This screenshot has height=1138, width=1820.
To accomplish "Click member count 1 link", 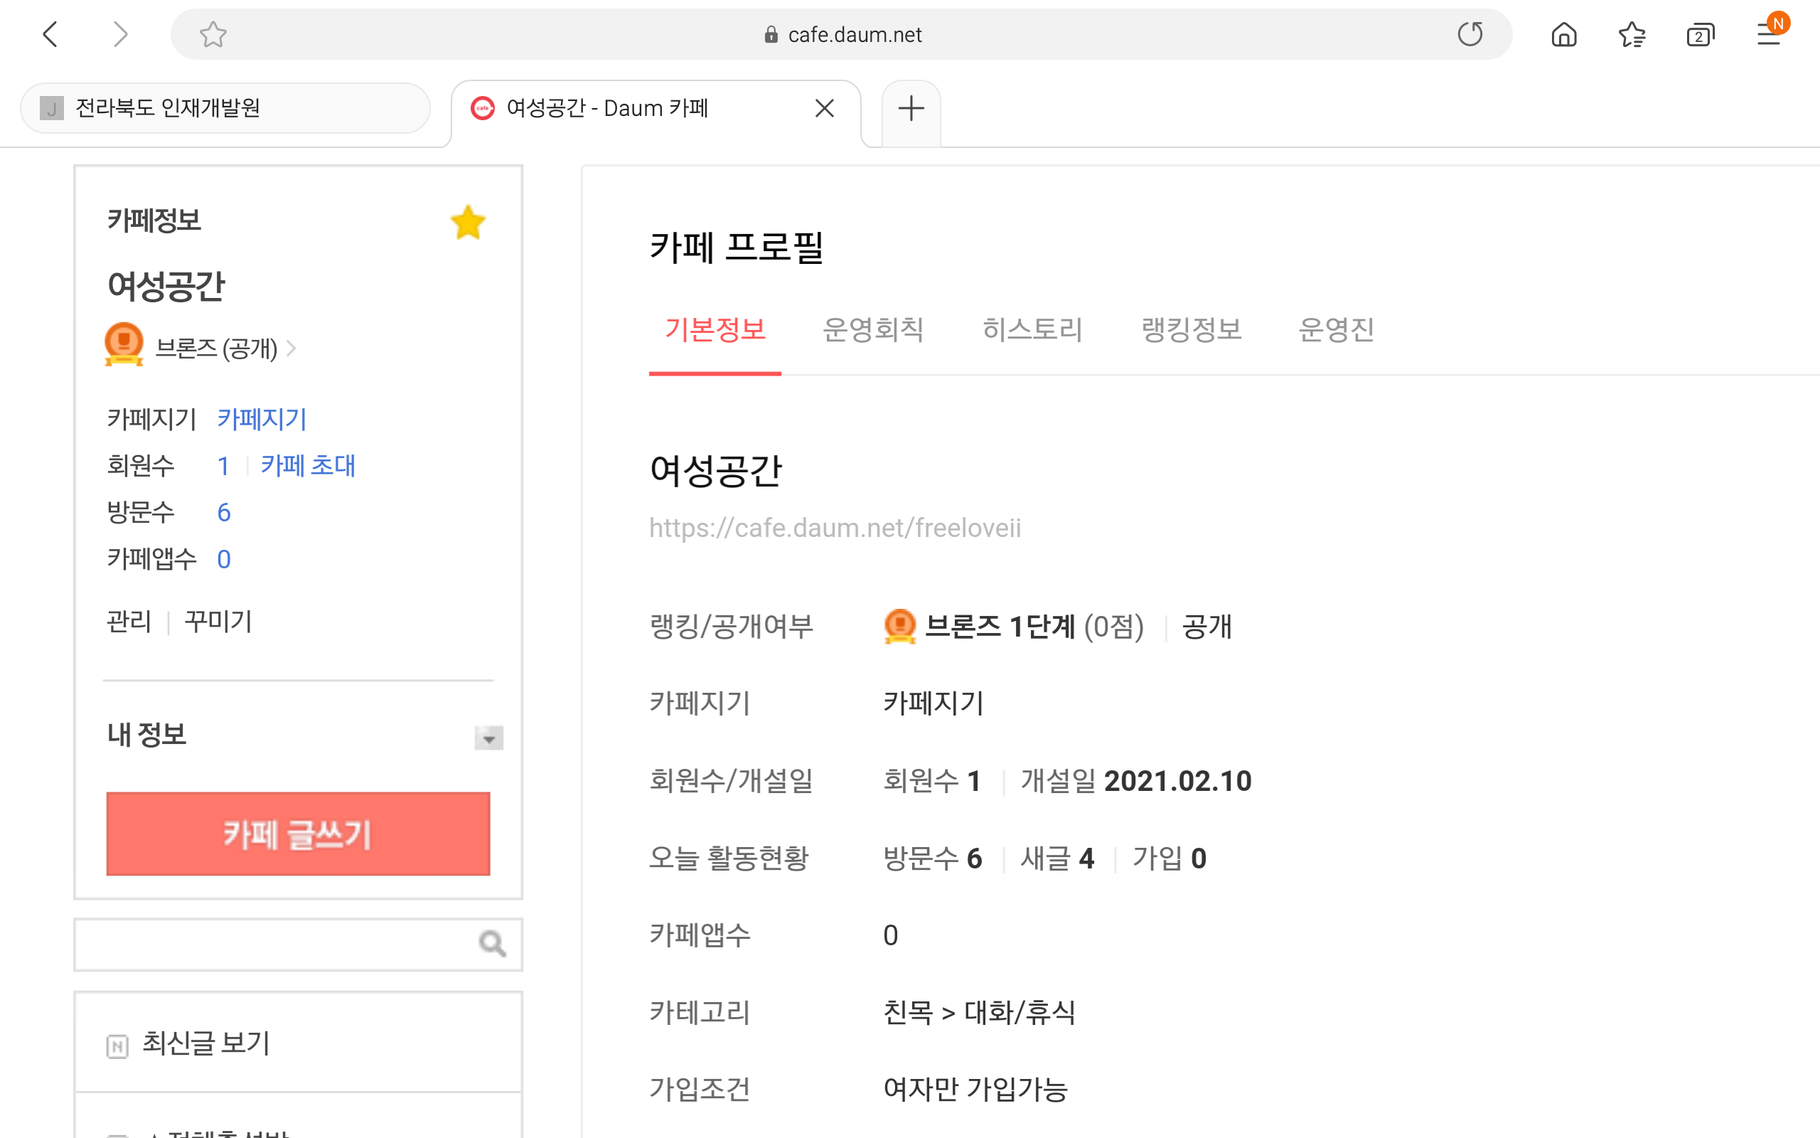I will coord(223,466).
